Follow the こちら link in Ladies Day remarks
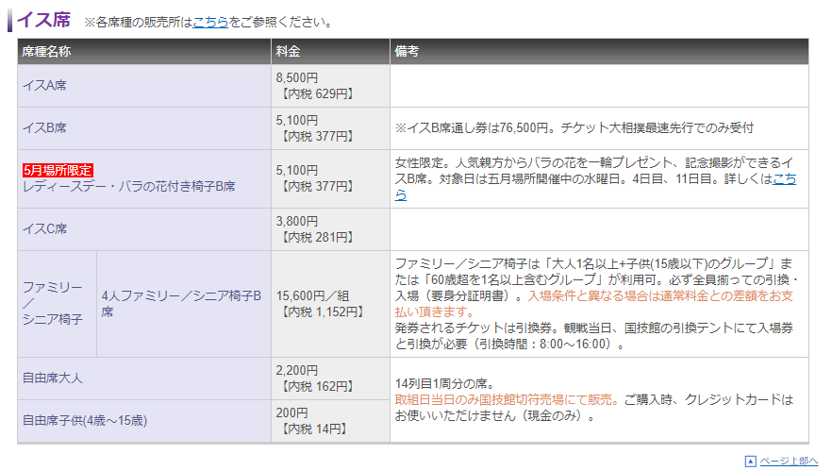 784,178
